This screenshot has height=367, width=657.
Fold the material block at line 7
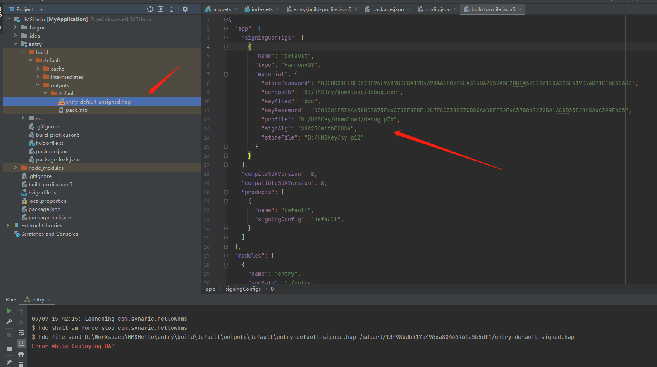(226, 74)
